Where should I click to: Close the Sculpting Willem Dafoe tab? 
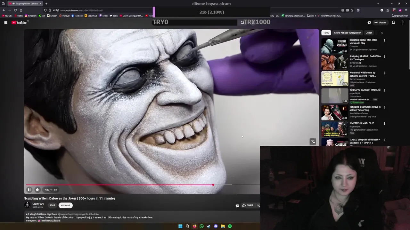[40, 4]
